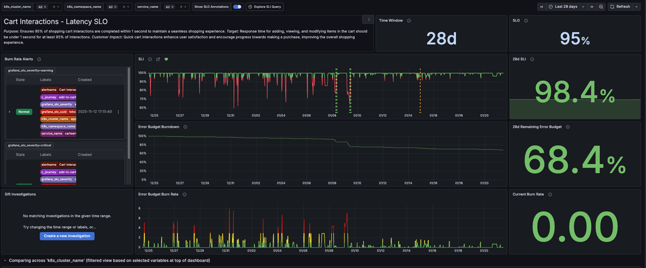646x268 pixels.
Task: Refresh the dashboard
Action: [620, 7]
